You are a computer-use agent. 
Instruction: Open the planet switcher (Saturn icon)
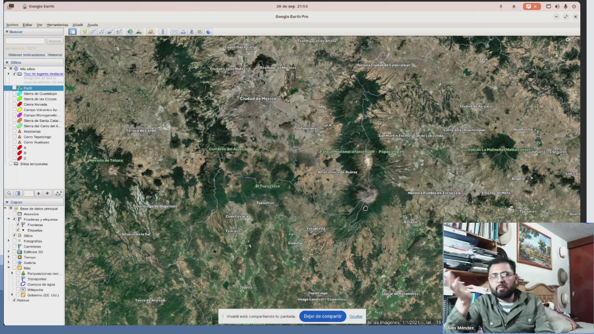pyautogui.click(x=151, y=32)
